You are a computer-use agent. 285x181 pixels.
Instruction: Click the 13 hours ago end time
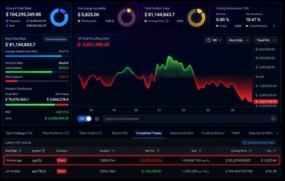click(x=14, y=161)
